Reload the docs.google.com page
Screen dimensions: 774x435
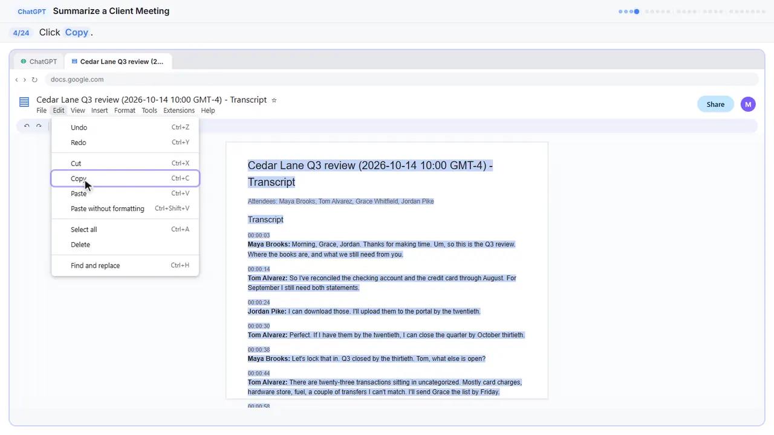click(x=34, y=80)
